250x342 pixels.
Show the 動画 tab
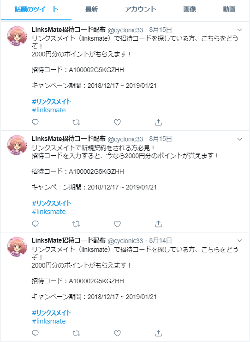coord(229,9)
